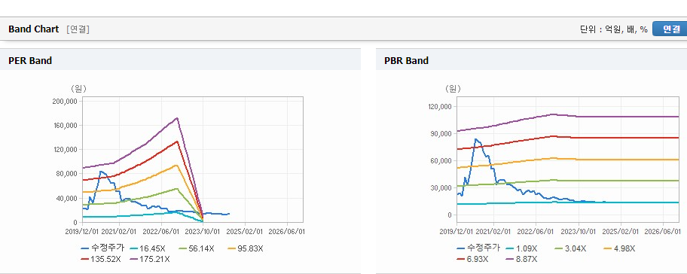Click the (원) unit label above PBR chart

click(453, 88)
